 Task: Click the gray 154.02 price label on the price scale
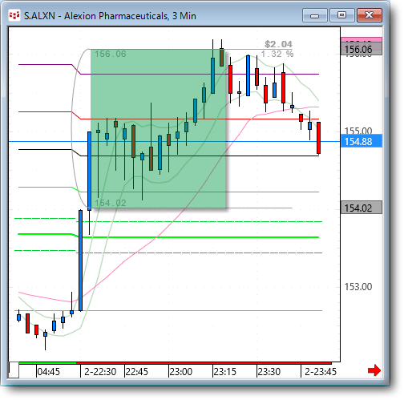point(362,208)
